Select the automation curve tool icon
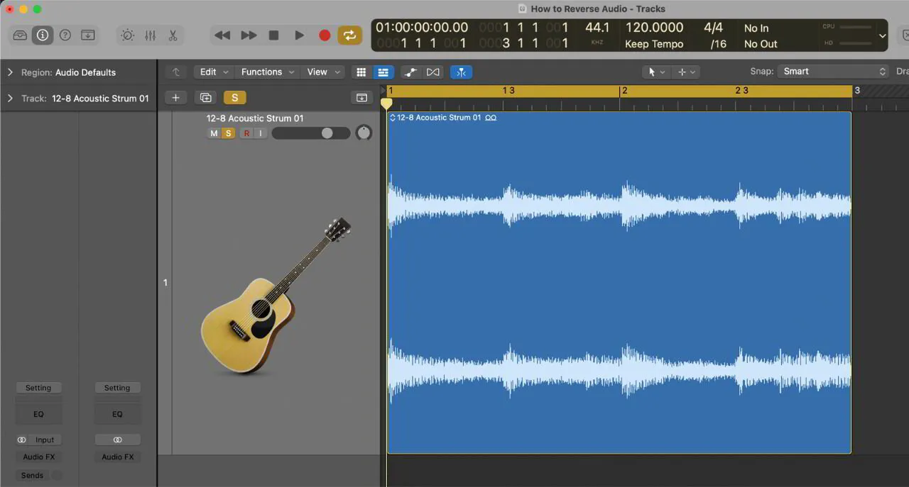This screenshot has height=487, width=909. 410,72
